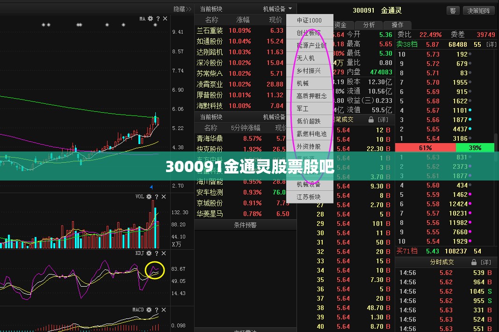Image resolution: width=499 pixels, height=332 pixels.
Task: Select stock row 如通股份
Action: coord(240,41)
